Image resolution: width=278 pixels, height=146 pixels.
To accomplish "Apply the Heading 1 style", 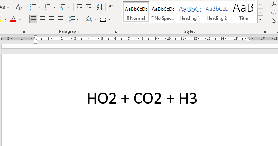I will click(x=190, y=12).
